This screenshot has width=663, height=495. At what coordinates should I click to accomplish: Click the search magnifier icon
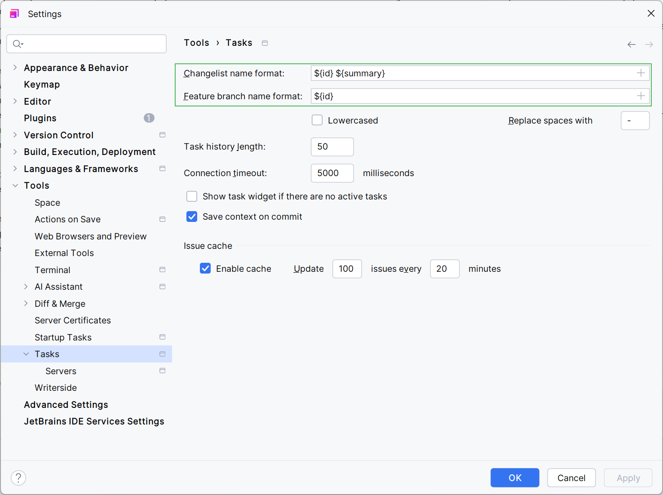(18, 44)
